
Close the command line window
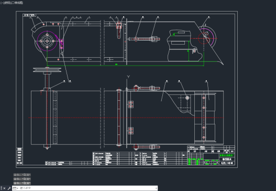tap(4, 188)
